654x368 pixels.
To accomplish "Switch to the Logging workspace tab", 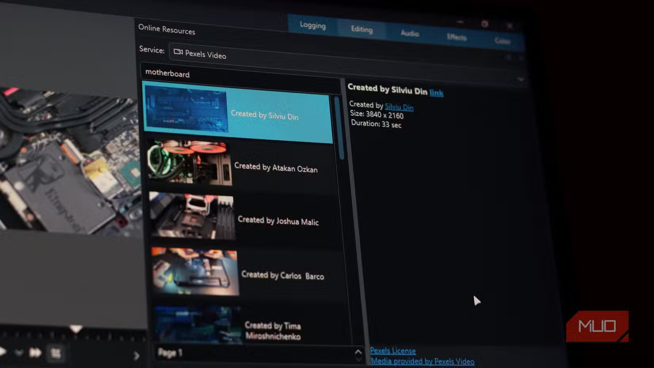I will pos(312,25).
